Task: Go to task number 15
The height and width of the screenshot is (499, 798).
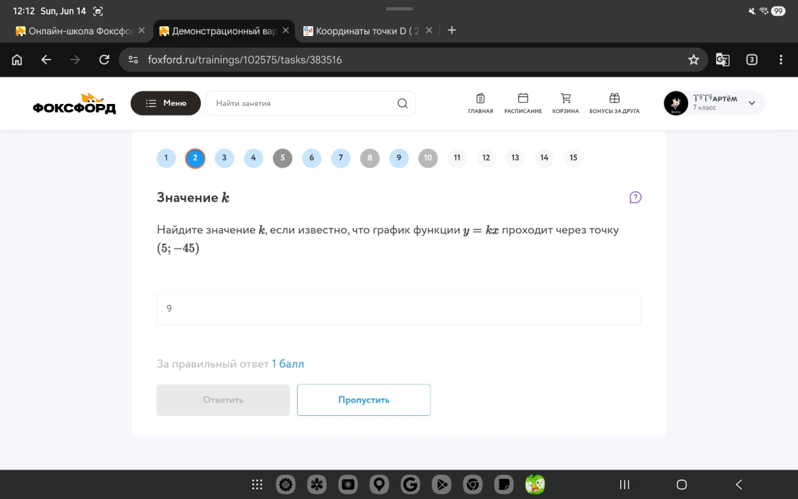Action: pyautogui.click(x=574, y=158)
